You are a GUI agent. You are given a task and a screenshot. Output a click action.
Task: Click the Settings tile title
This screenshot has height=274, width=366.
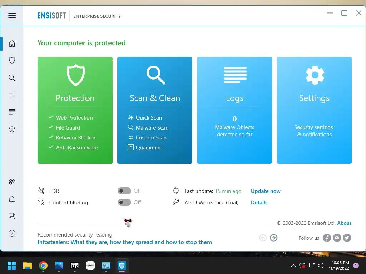pyautogui.click(x=314, y=98)
